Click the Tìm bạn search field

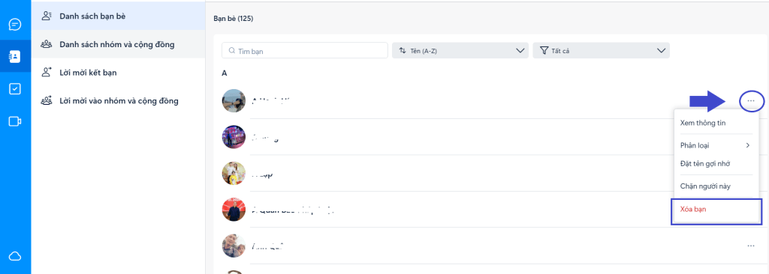(305, 50)
